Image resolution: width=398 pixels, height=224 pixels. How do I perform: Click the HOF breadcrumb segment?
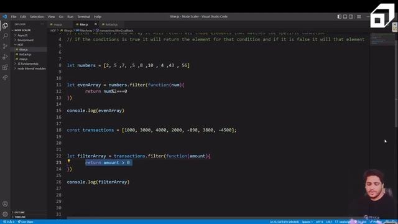tap(53, 30)
